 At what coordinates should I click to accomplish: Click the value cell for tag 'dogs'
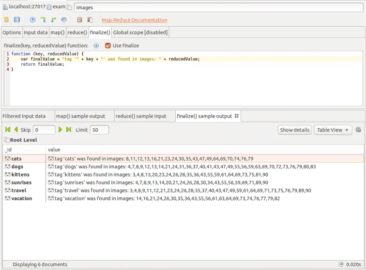[x=205, y=166]
